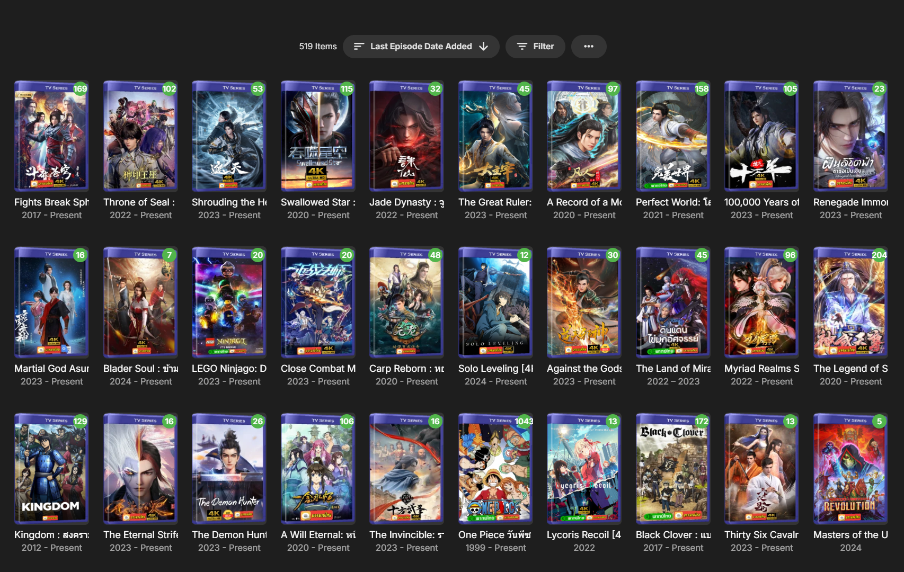Open the sort by Last Episode Date Added dropdown
The height and width of the screenshot is (572, 904).
421,47
